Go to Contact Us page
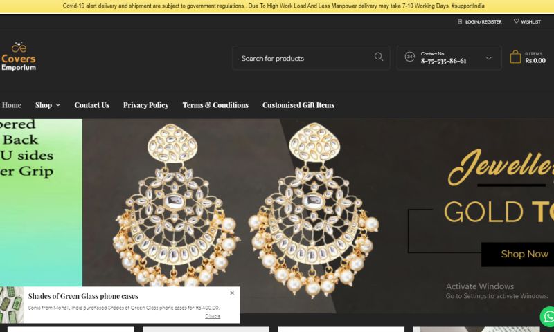This screenshot has height=332, width=554. click(91, 105)
